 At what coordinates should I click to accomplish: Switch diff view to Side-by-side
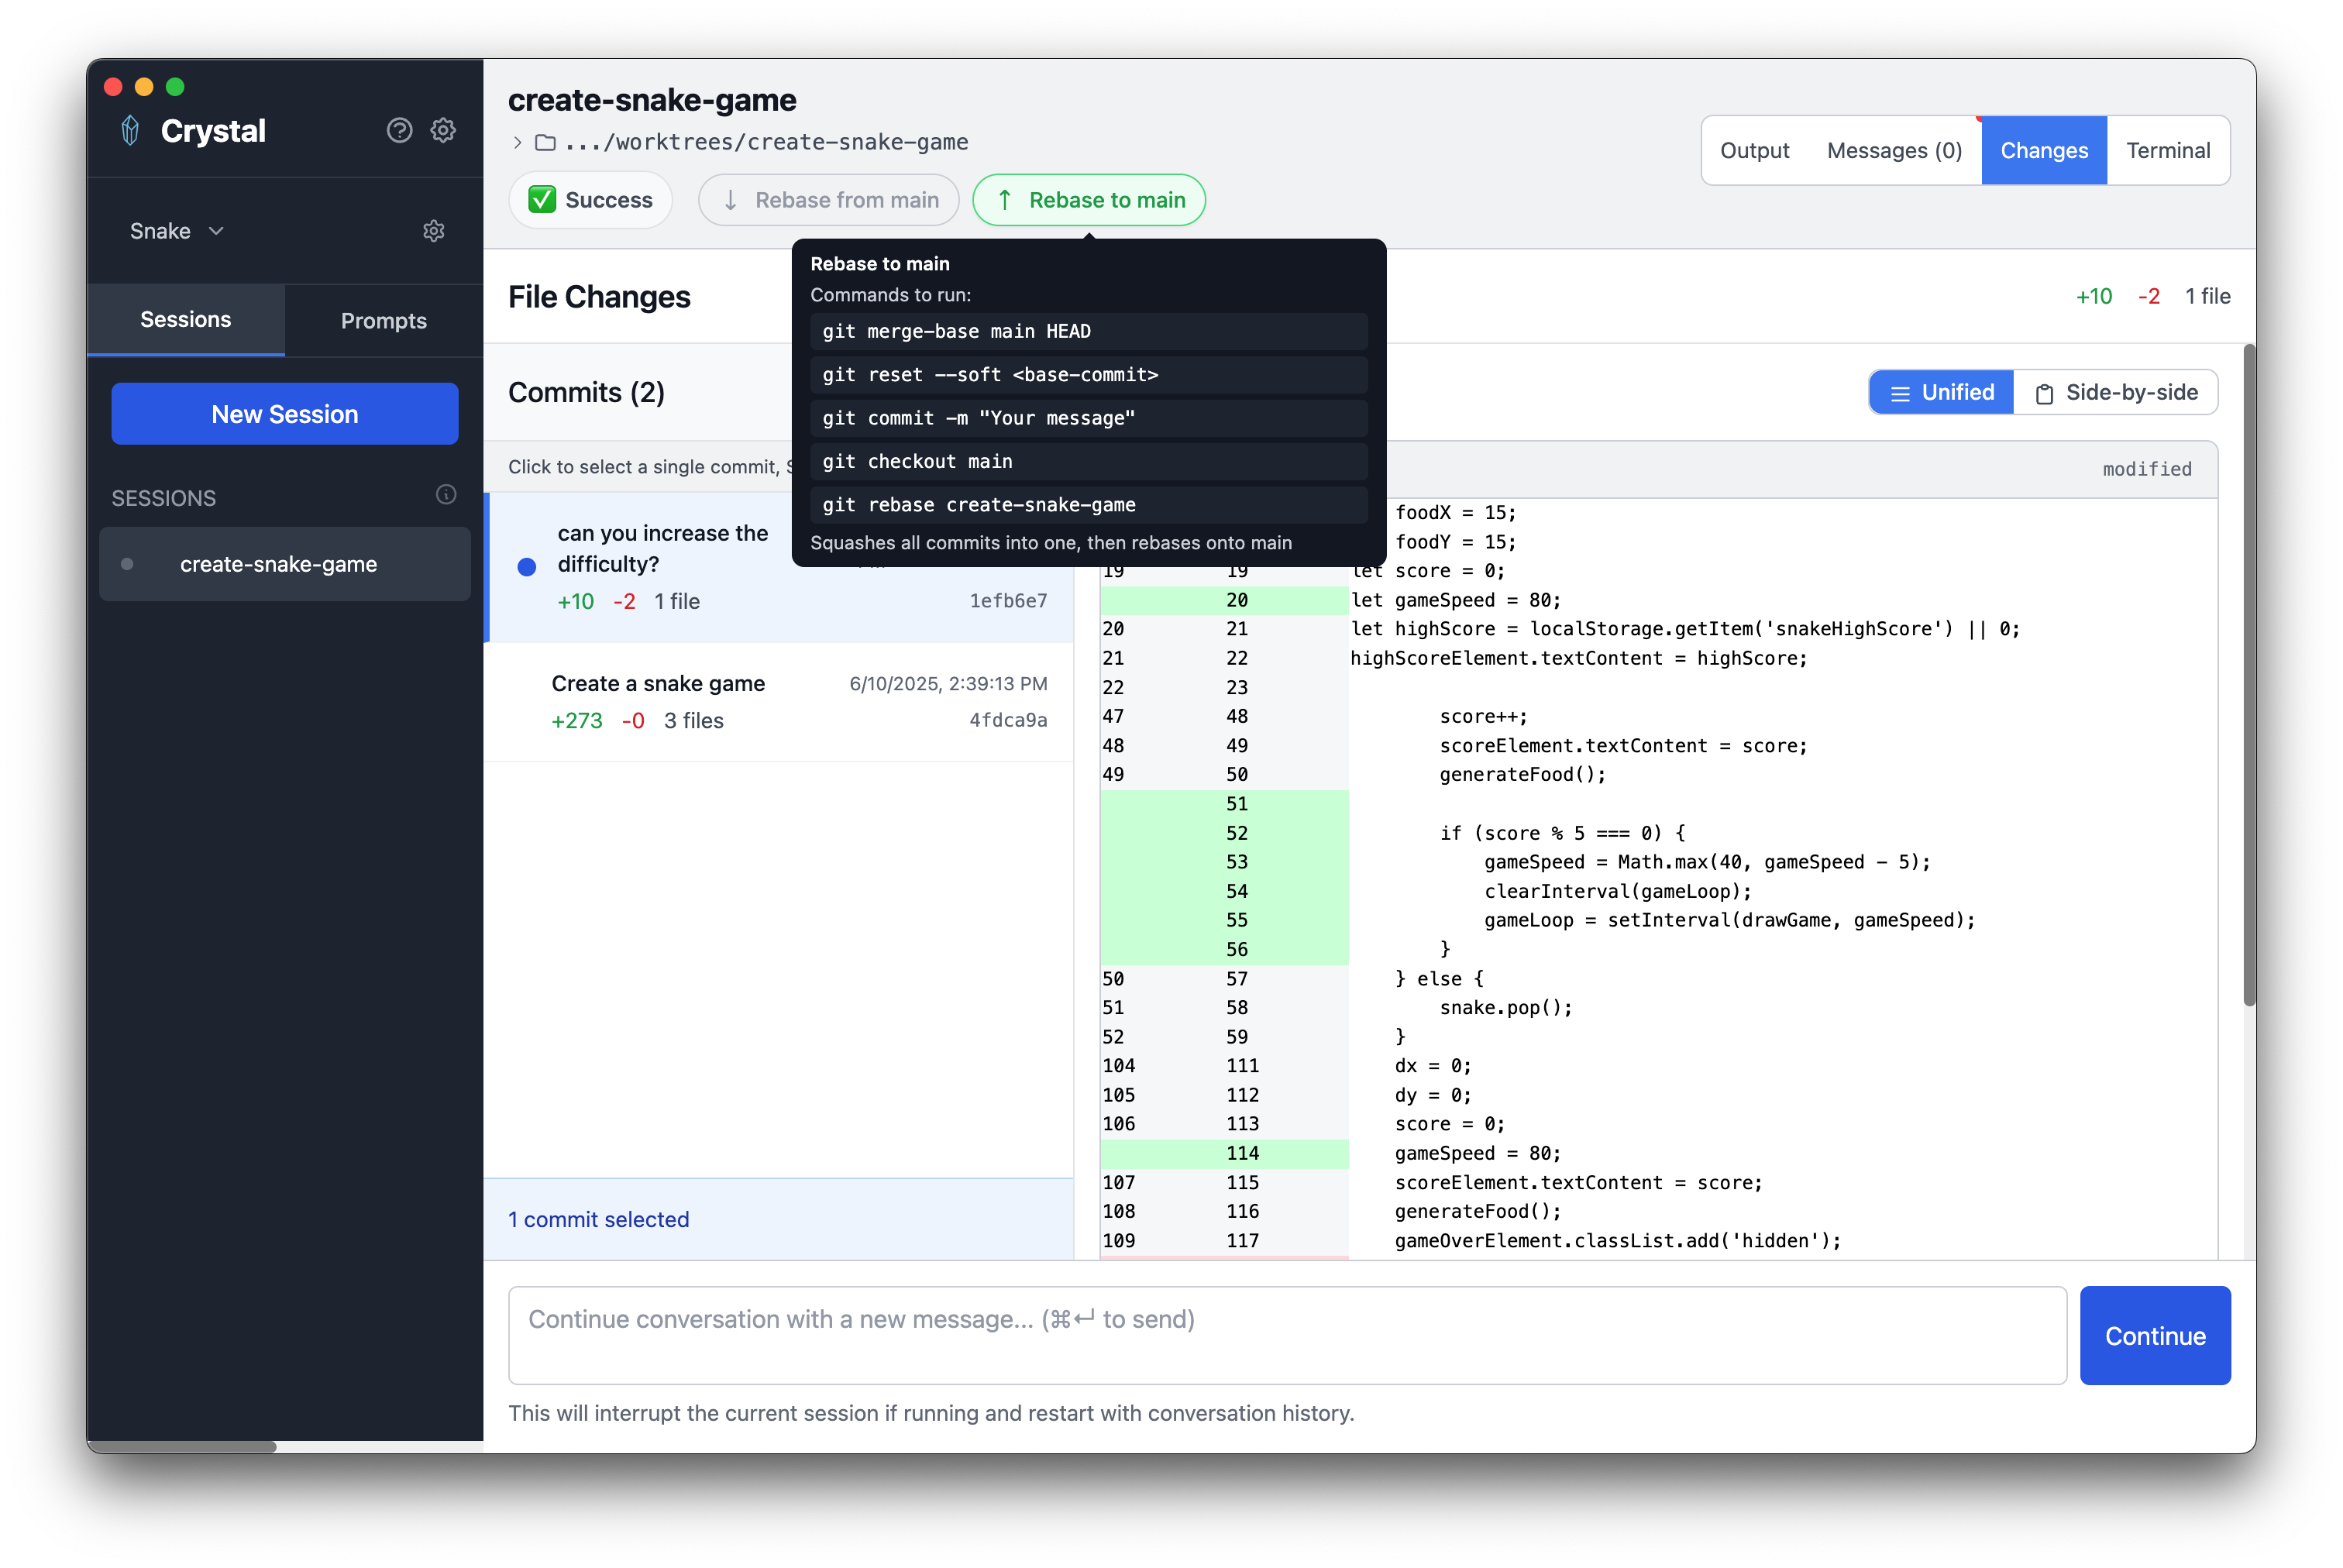click(x=2116, y=392)
